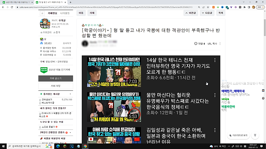Click the taskbar search box
Viewport: 266px width, 149px height.
30,146
